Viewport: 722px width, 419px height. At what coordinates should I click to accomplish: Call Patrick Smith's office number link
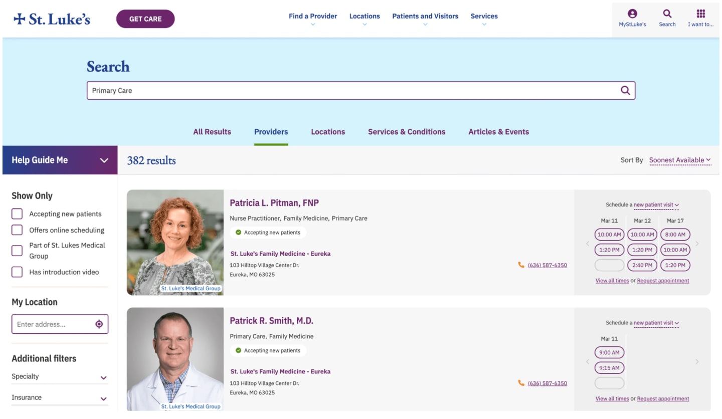(x=548, y=383)
